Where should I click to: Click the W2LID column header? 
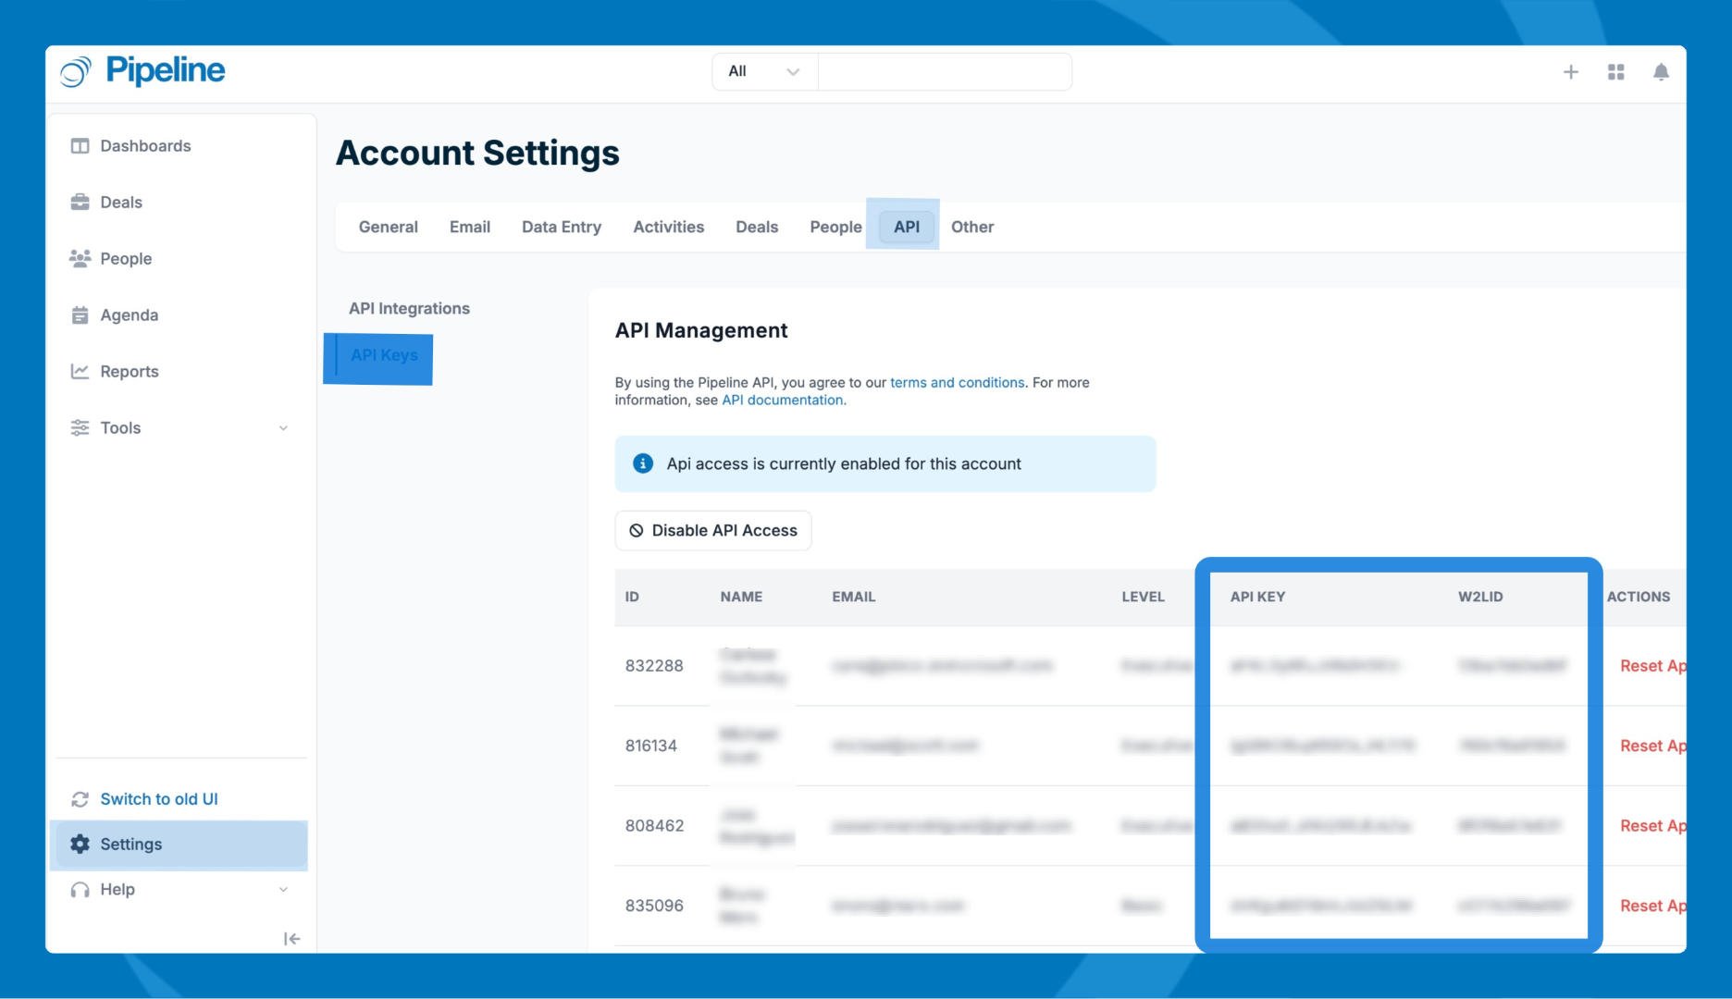(x=1480, y=597)
